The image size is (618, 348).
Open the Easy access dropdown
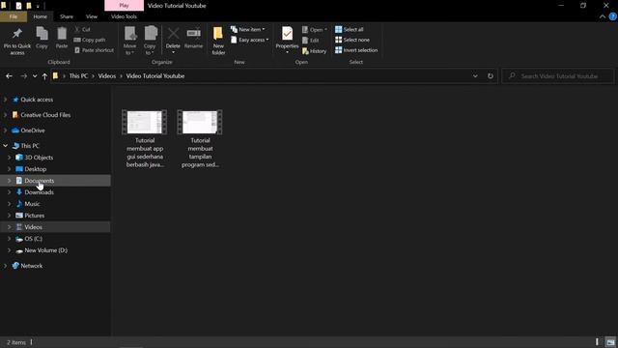tap(249, 40)
